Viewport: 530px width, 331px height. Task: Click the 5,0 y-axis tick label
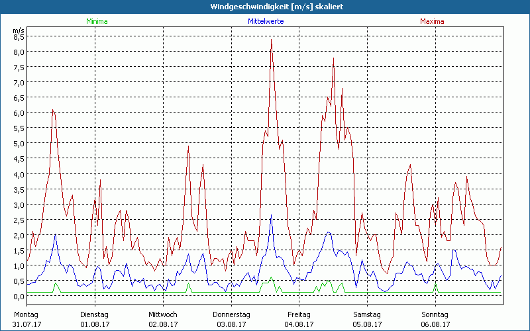(x=19, y=144)
